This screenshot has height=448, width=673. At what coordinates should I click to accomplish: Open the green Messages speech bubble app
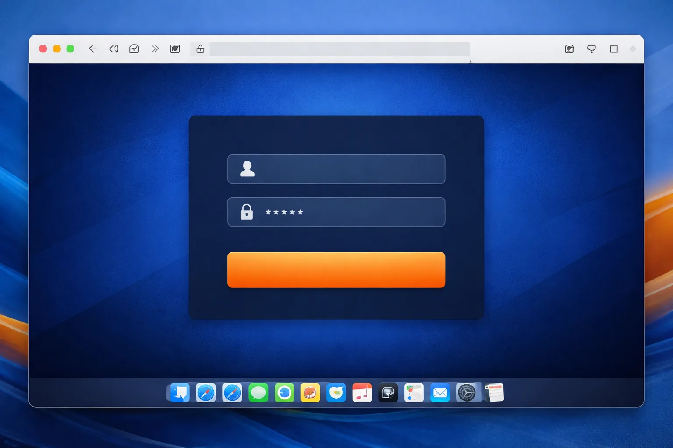point(258,392)
